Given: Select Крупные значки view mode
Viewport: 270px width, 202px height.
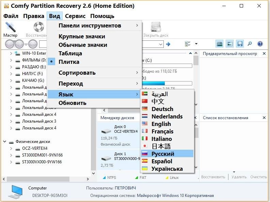Looking at the screenshot, I should click(x=94, y=36).
